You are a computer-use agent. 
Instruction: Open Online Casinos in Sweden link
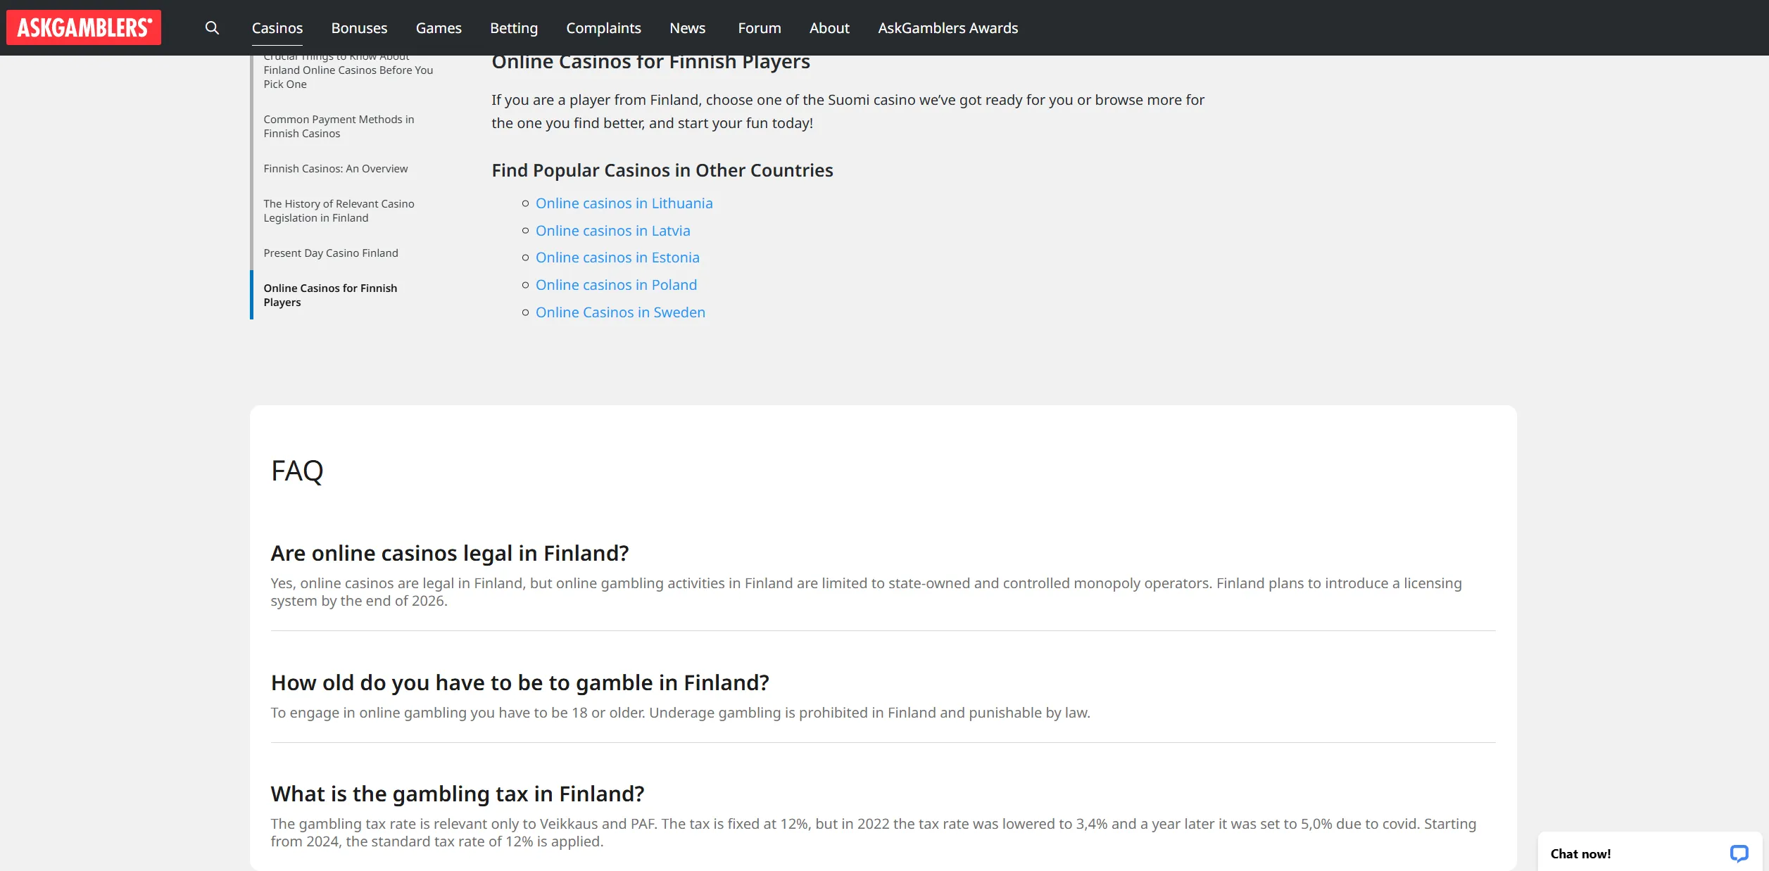(620, 312)
